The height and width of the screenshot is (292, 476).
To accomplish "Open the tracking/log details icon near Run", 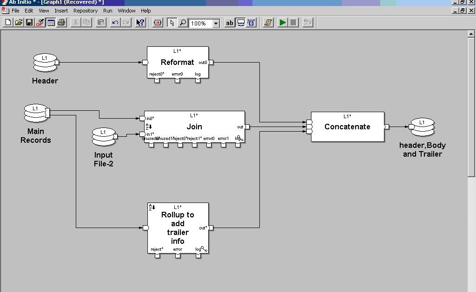I will point(268,22).
